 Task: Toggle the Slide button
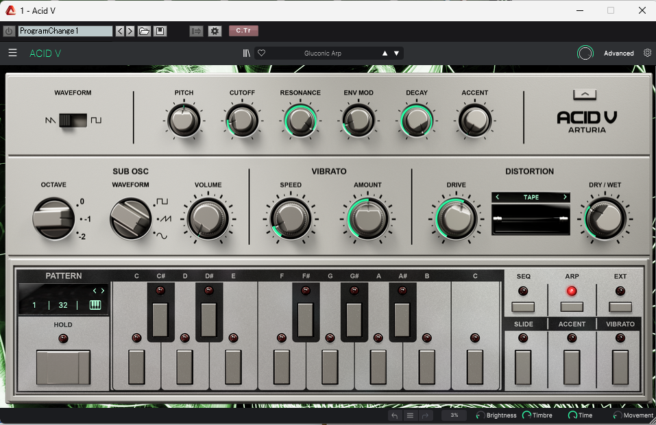pos(523,367)
